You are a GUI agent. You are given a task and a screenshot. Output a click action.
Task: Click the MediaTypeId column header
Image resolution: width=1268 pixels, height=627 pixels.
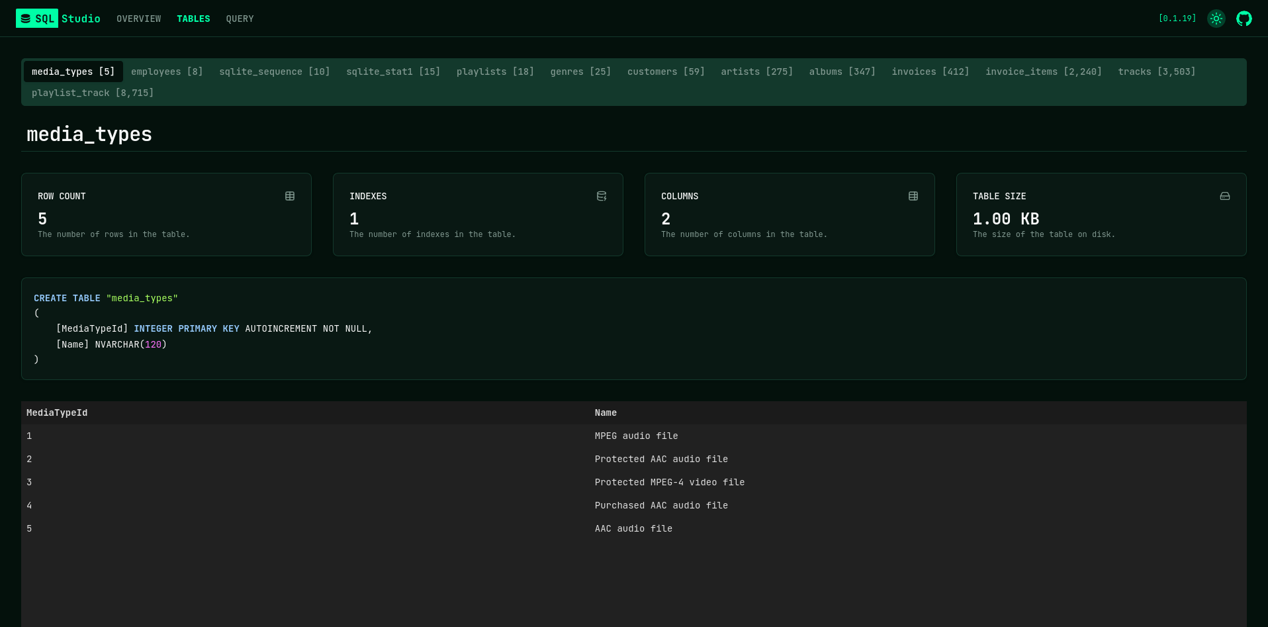[x=57, y=412]
